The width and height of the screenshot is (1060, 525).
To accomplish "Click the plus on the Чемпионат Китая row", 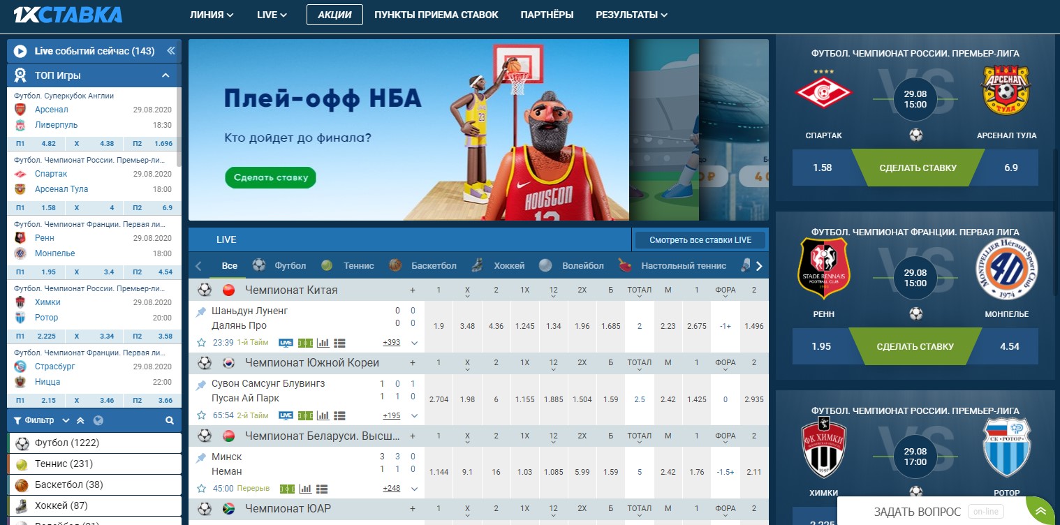I will pos(412,290).
